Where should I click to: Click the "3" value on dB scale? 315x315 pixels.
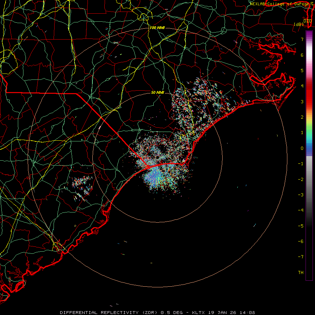click(x=302, y=101)
